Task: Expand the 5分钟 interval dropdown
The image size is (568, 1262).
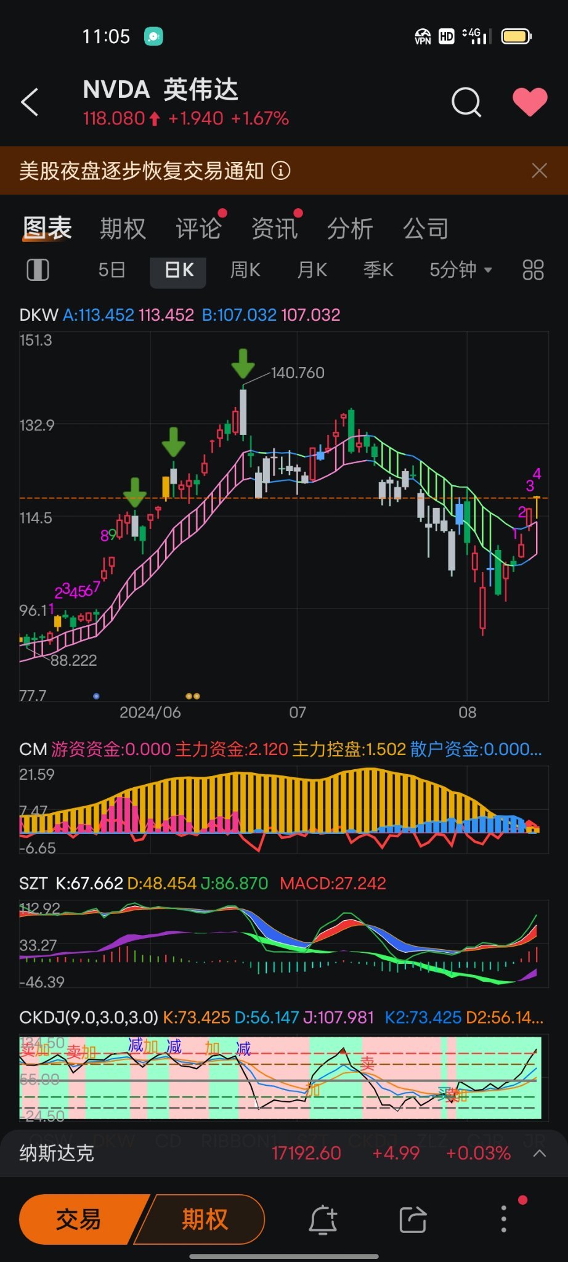Action: click(x=461, y=270)
